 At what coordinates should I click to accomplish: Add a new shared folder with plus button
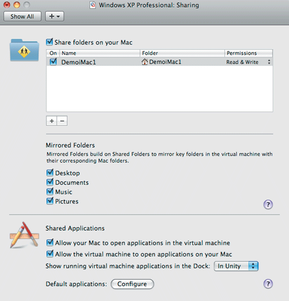pyautogui.click(x=51, y=121)
